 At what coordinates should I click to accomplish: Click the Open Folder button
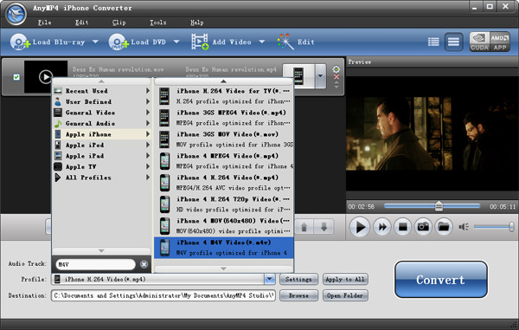345,295
